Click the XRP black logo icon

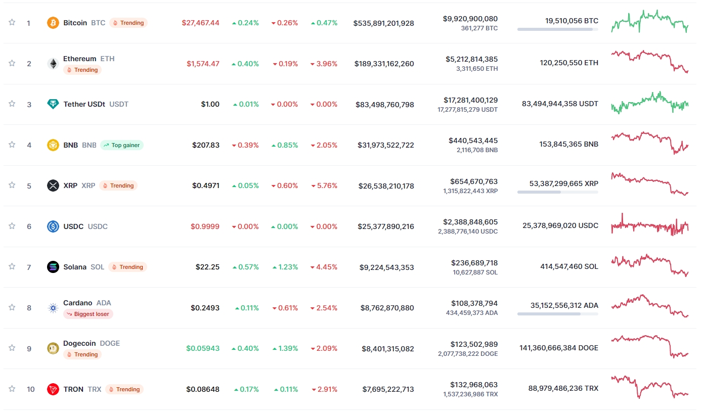53,186
